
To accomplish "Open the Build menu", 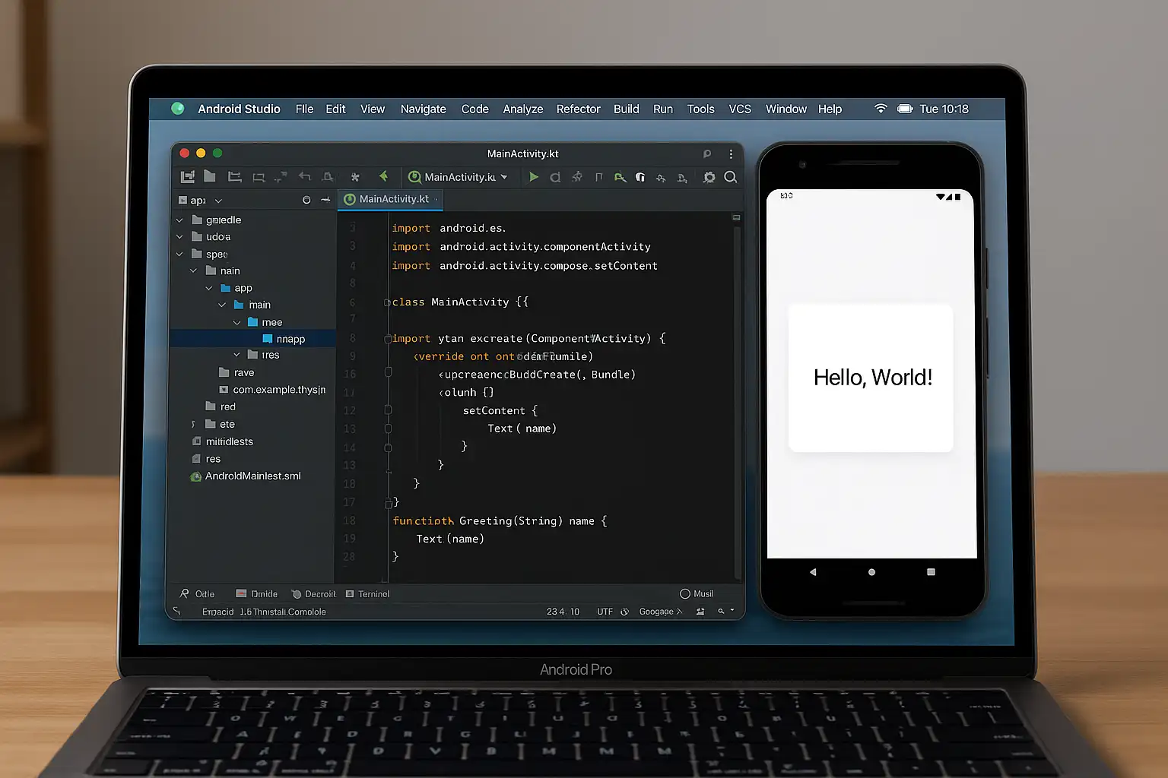I will pos(626,109).
